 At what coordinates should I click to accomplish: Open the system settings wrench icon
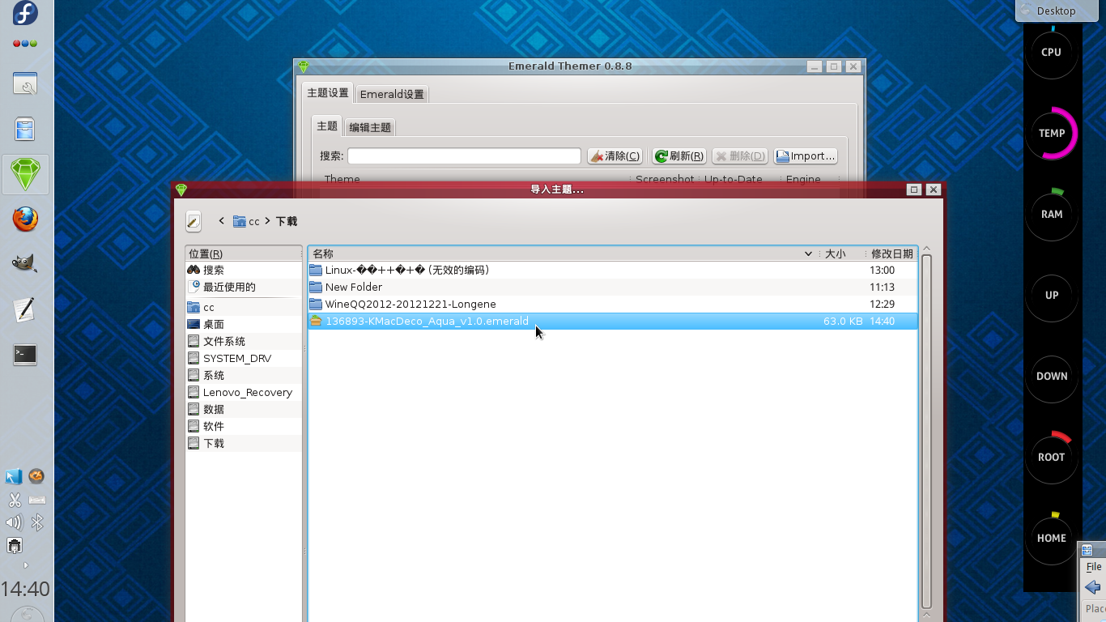click(x=25, y=83)
